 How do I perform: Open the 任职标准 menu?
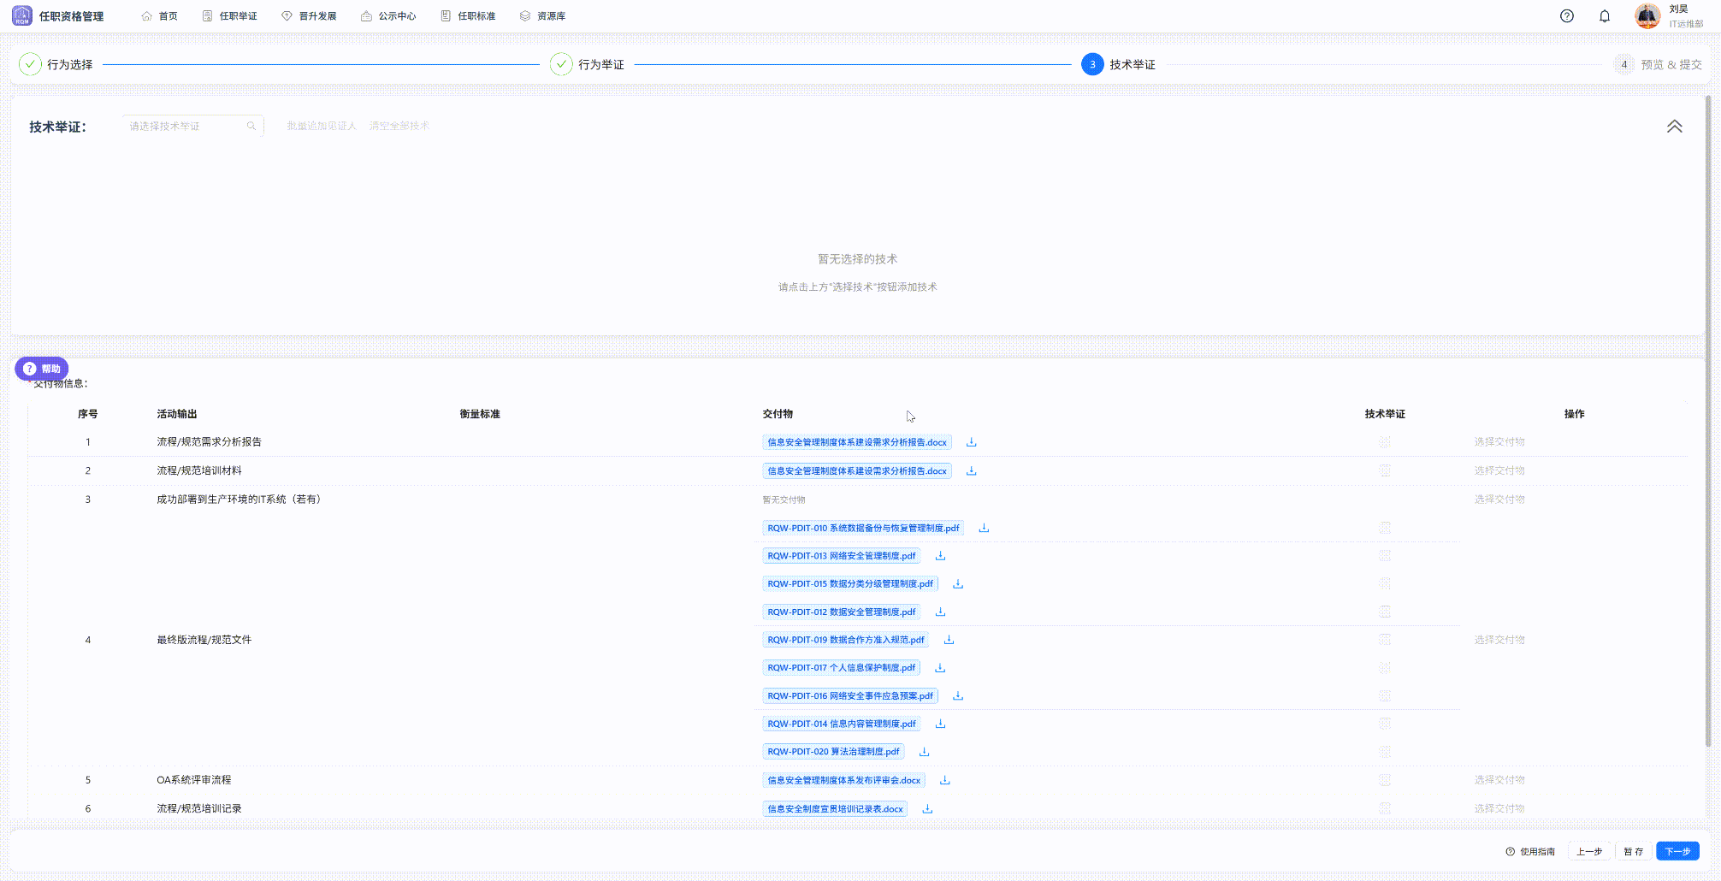point(468,16)
